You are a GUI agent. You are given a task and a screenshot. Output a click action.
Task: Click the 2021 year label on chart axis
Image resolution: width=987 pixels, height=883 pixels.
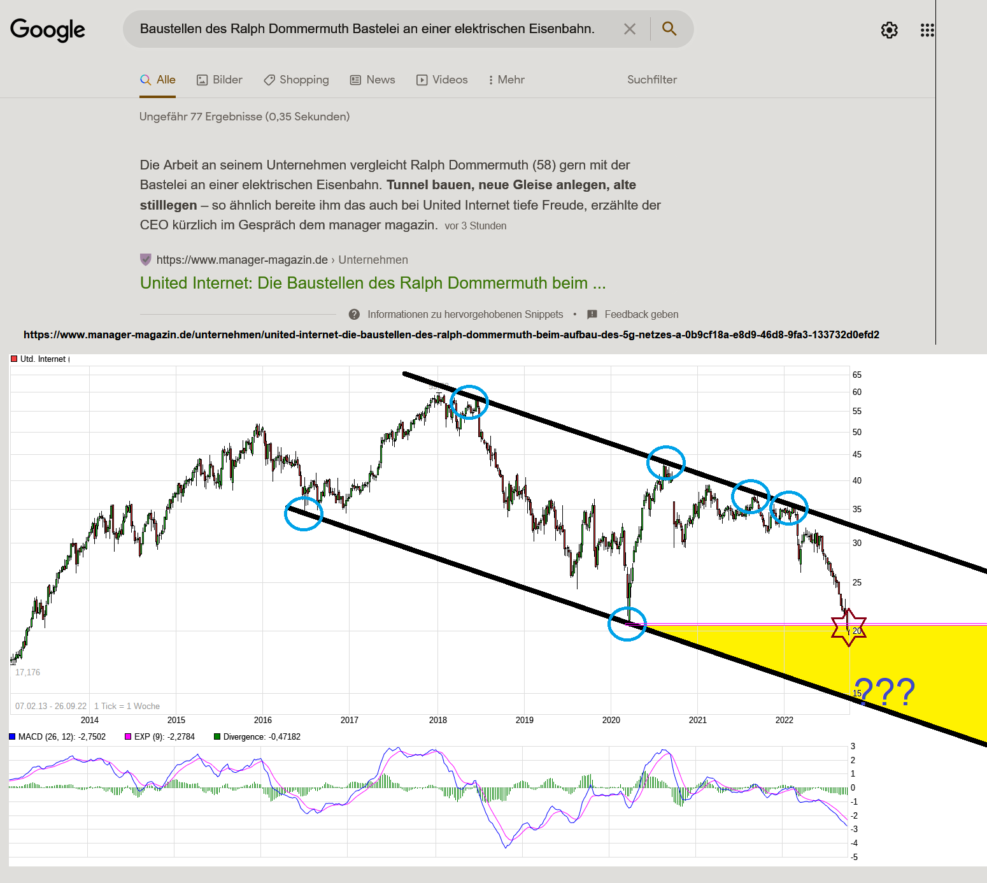pos(698,720)
